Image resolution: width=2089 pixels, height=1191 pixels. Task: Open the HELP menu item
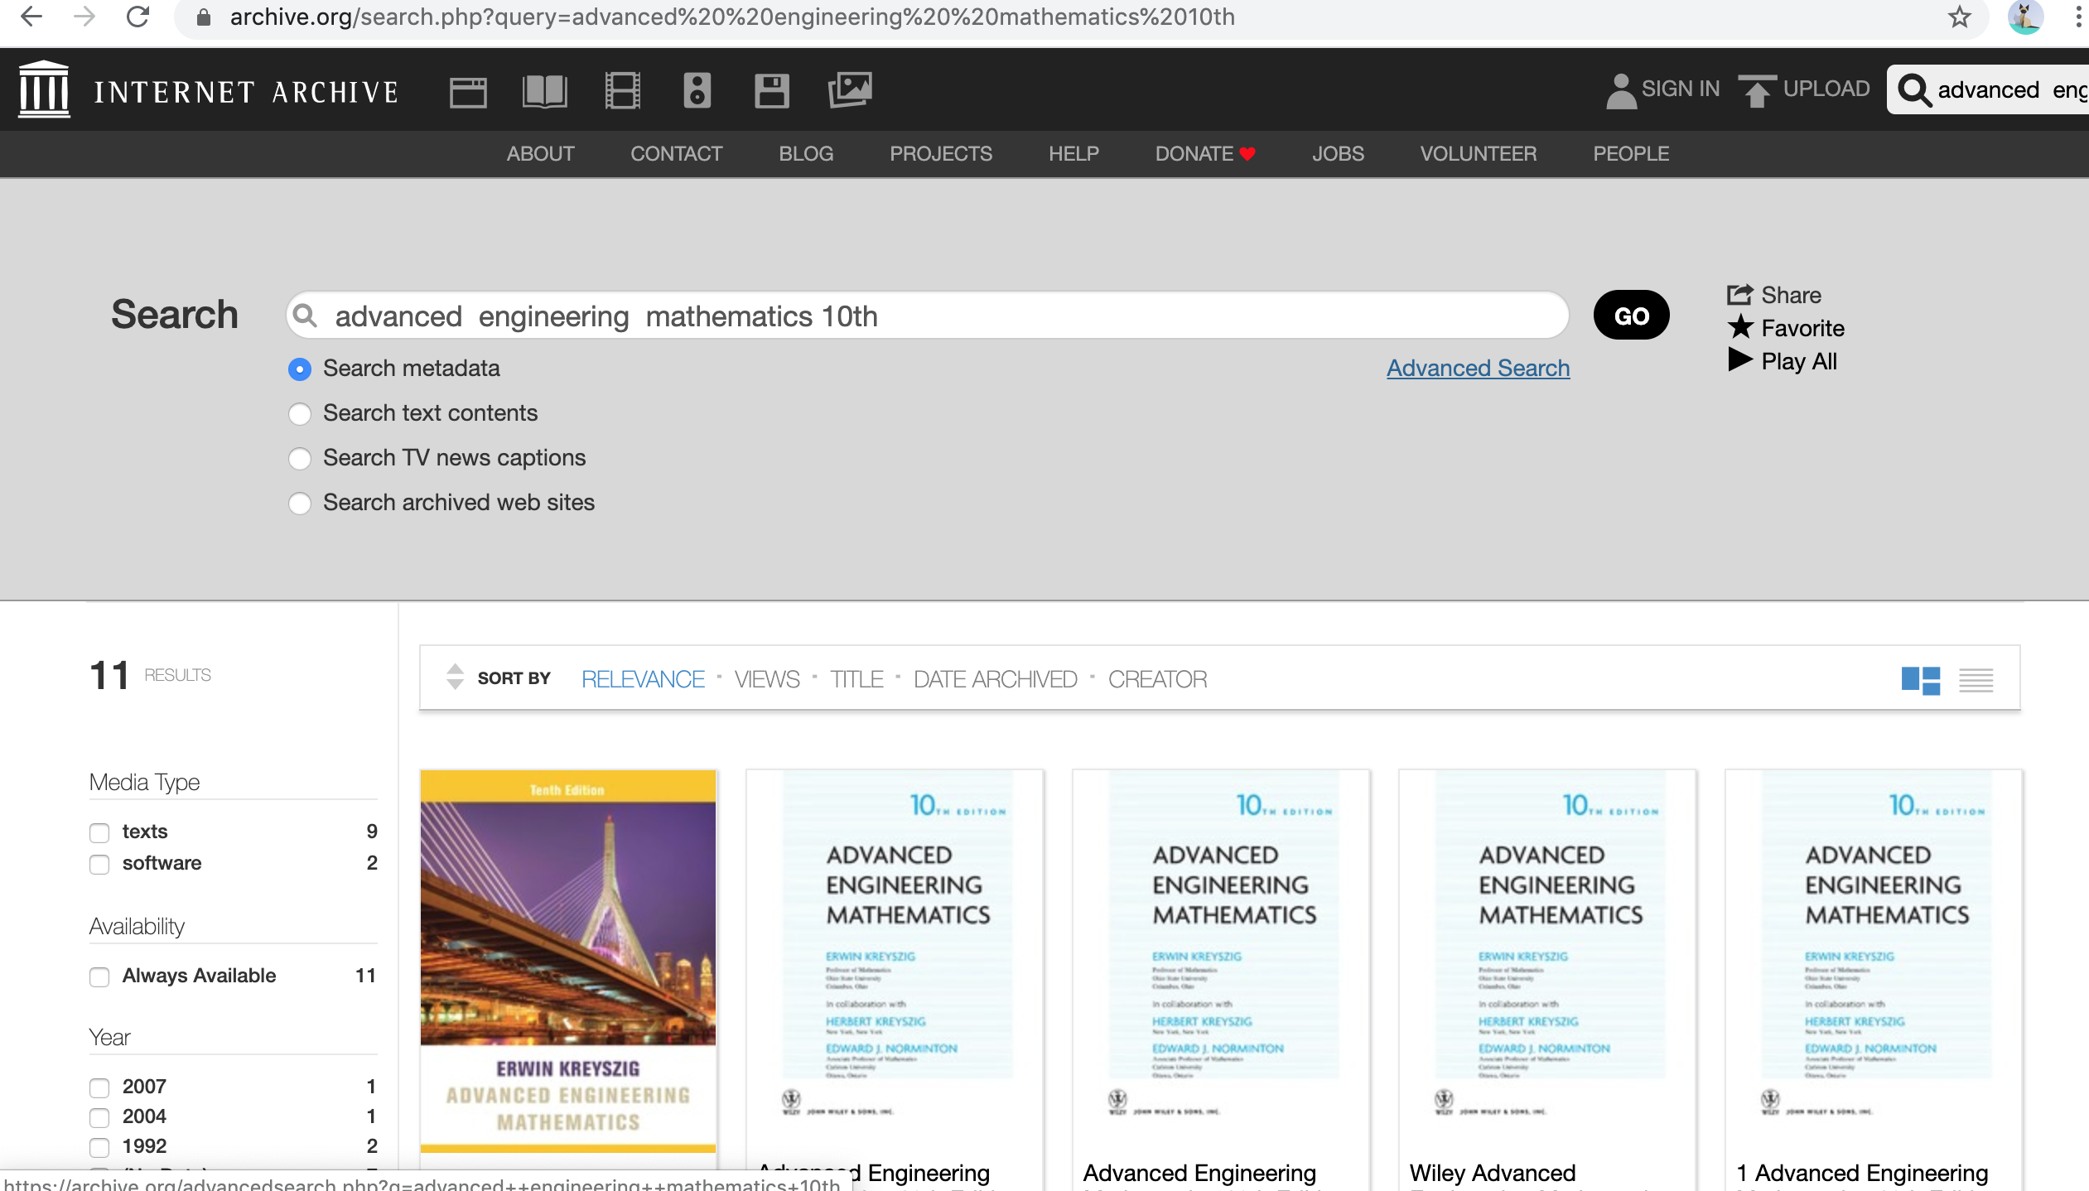[1073, 153]
